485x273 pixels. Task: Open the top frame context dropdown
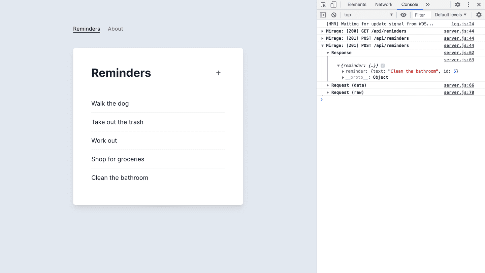(368, 14)
